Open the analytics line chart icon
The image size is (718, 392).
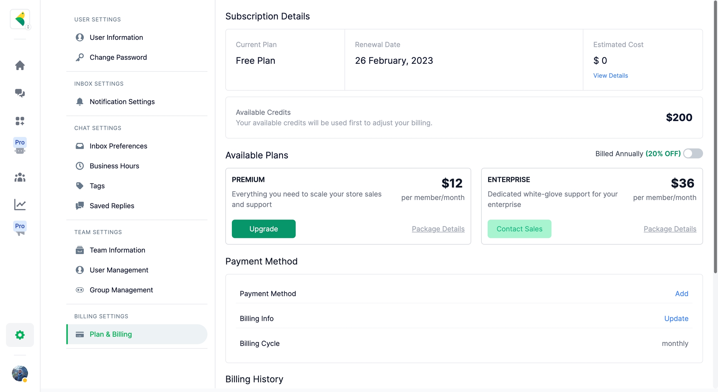pos(20,205)
